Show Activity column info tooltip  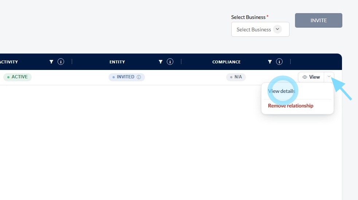coord(61,62)
